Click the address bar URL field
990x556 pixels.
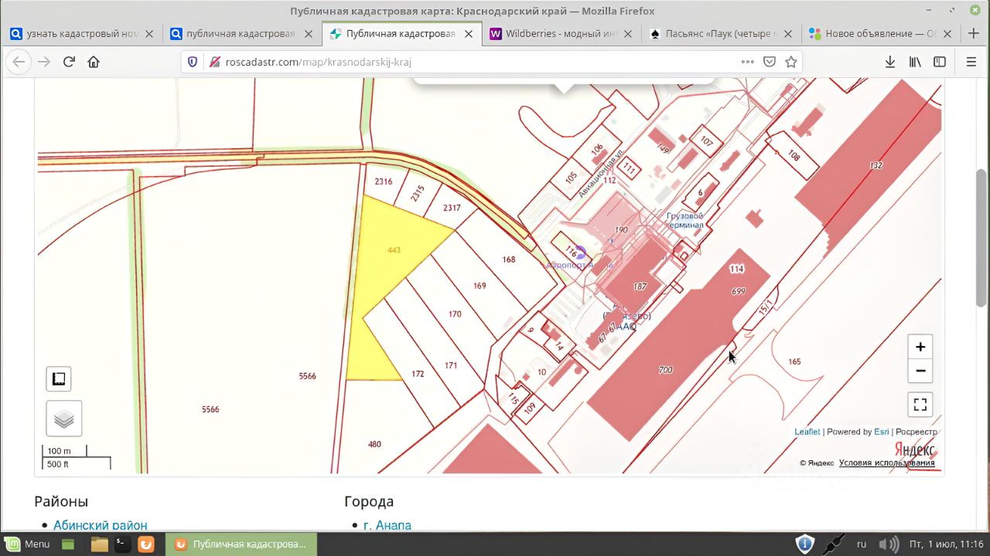coord(464,62)
